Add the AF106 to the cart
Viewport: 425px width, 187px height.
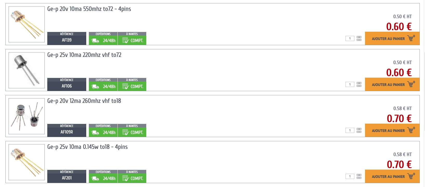[392, 84]
